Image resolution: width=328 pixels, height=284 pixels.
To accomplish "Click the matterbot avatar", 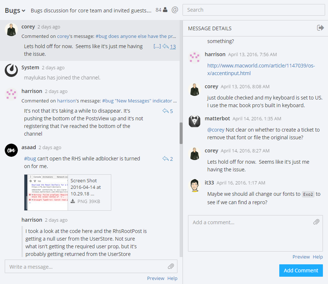I will tap(195, 121).
